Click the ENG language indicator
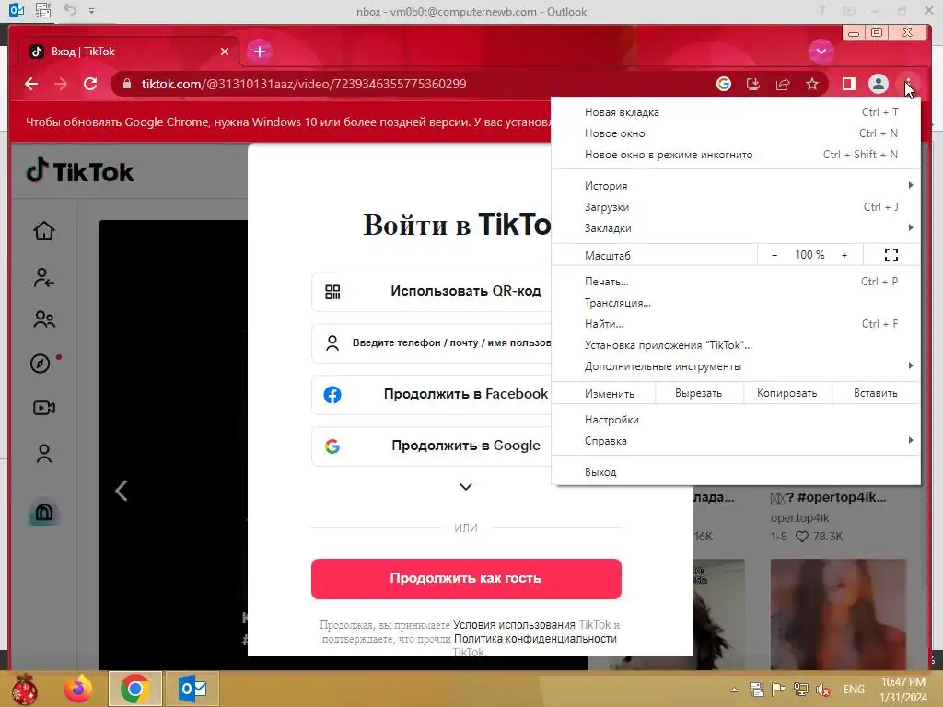 (854, 690)
